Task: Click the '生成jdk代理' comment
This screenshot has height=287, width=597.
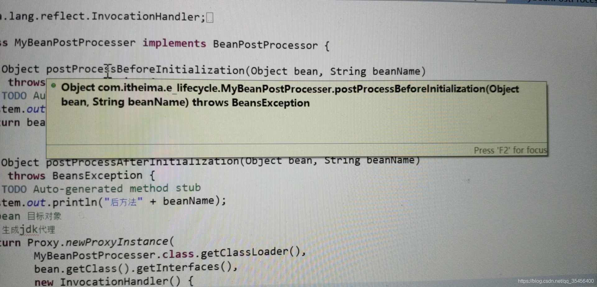Action: 29,230
